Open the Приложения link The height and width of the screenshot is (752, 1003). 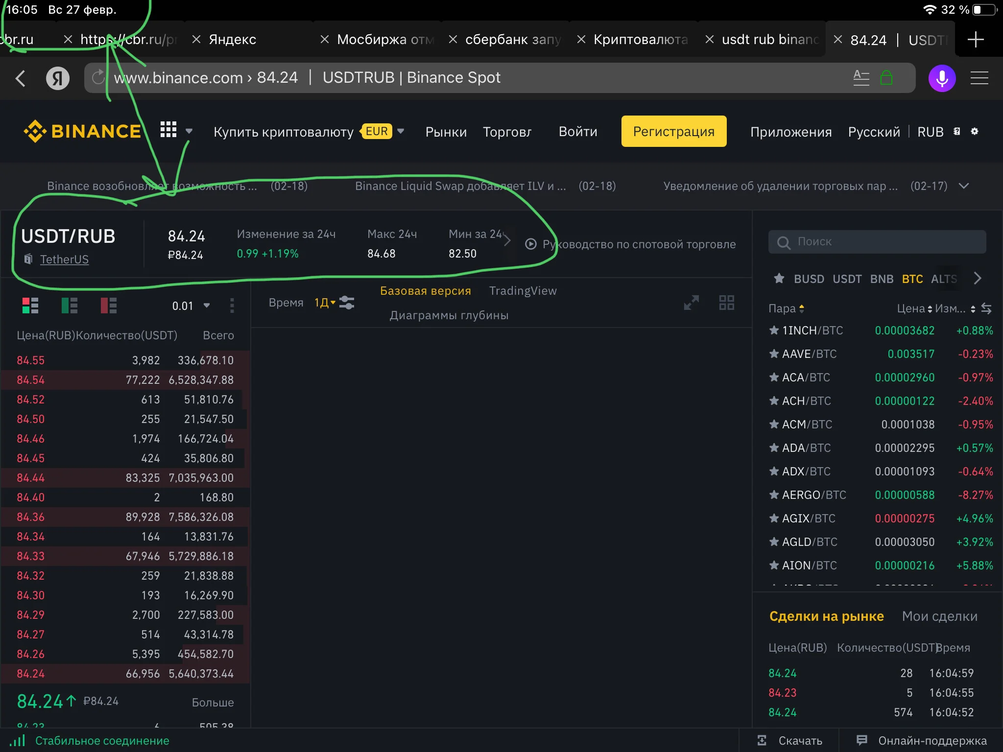[791, 132]
